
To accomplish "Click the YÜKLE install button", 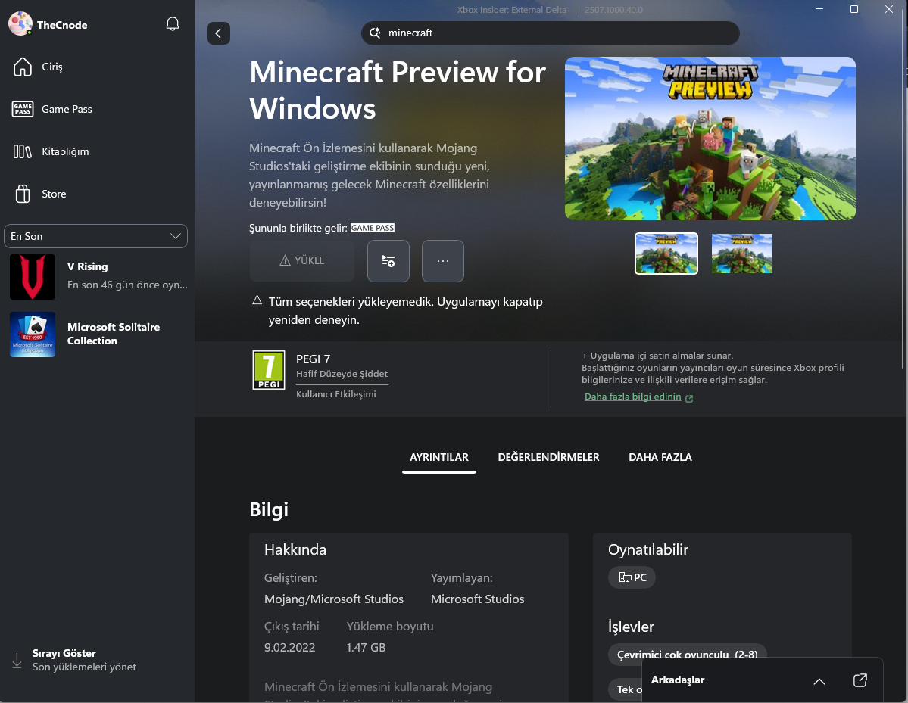I will click(x=301, y=260).
